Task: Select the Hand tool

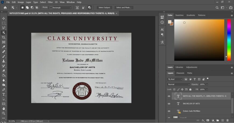Action: click(x=3, y=108)
